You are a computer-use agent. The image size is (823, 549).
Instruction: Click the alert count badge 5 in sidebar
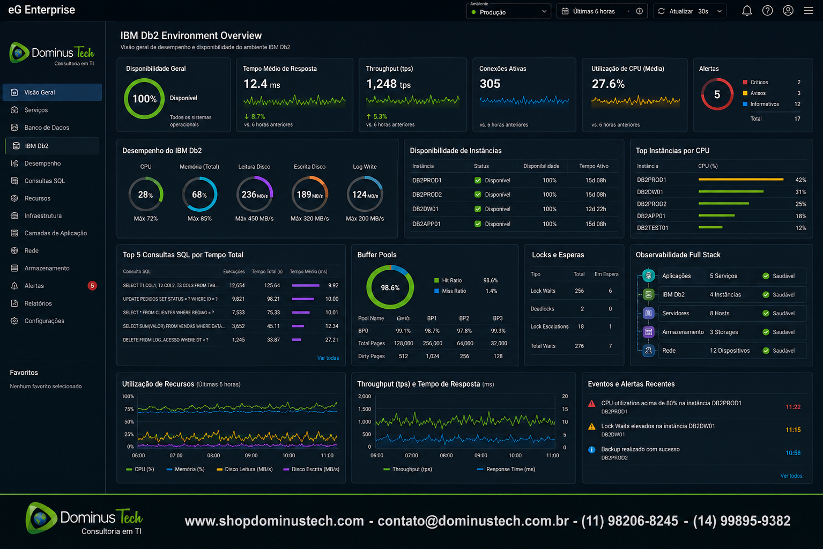pyautogui.click(x=92, y=286)
